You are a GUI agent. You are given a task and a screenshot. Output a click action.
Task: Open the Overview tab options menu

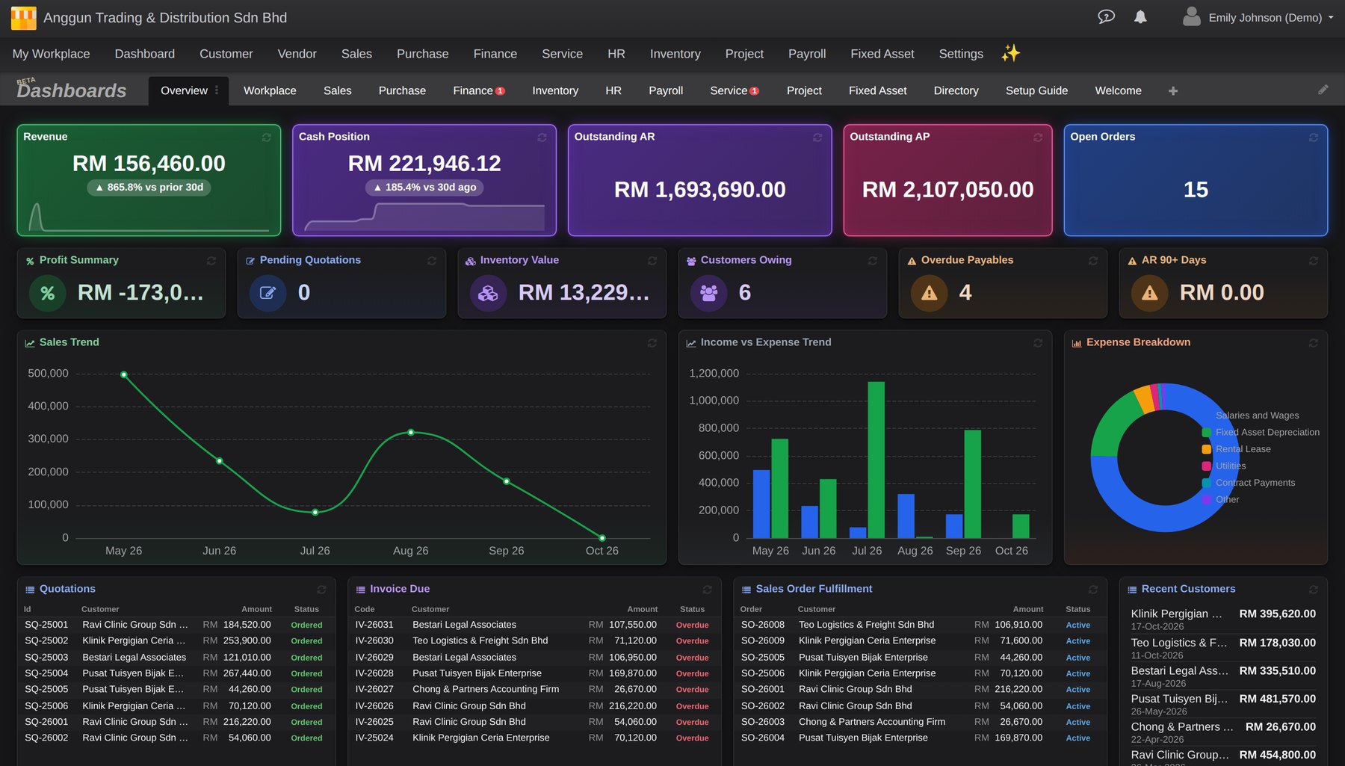(x=217, y=90)
